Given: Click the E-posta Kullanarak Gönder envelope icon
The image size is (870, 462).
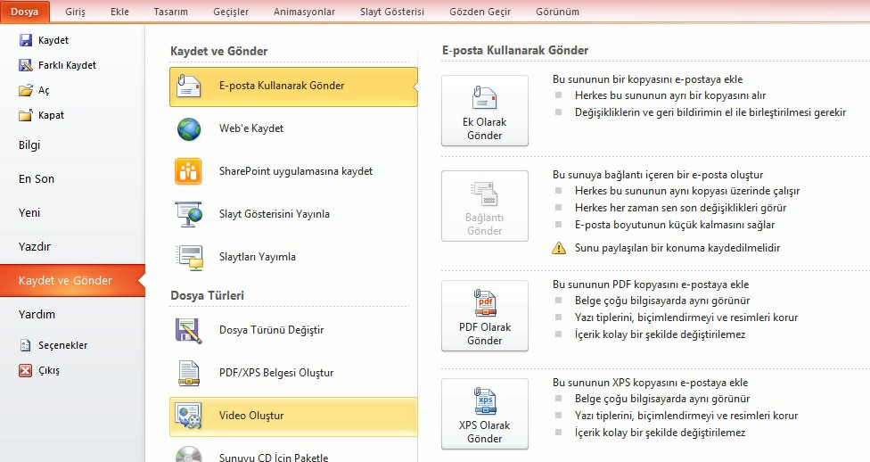Looking at the screenshot, I should click(189, 87).
